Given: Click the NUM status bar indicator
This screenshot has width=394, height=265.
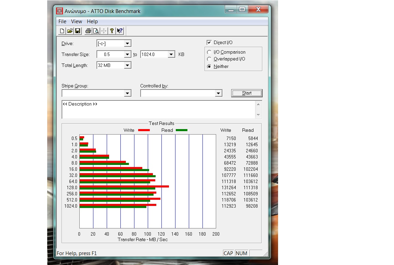Looking at the screenshot, I should (x=241, y=253).
